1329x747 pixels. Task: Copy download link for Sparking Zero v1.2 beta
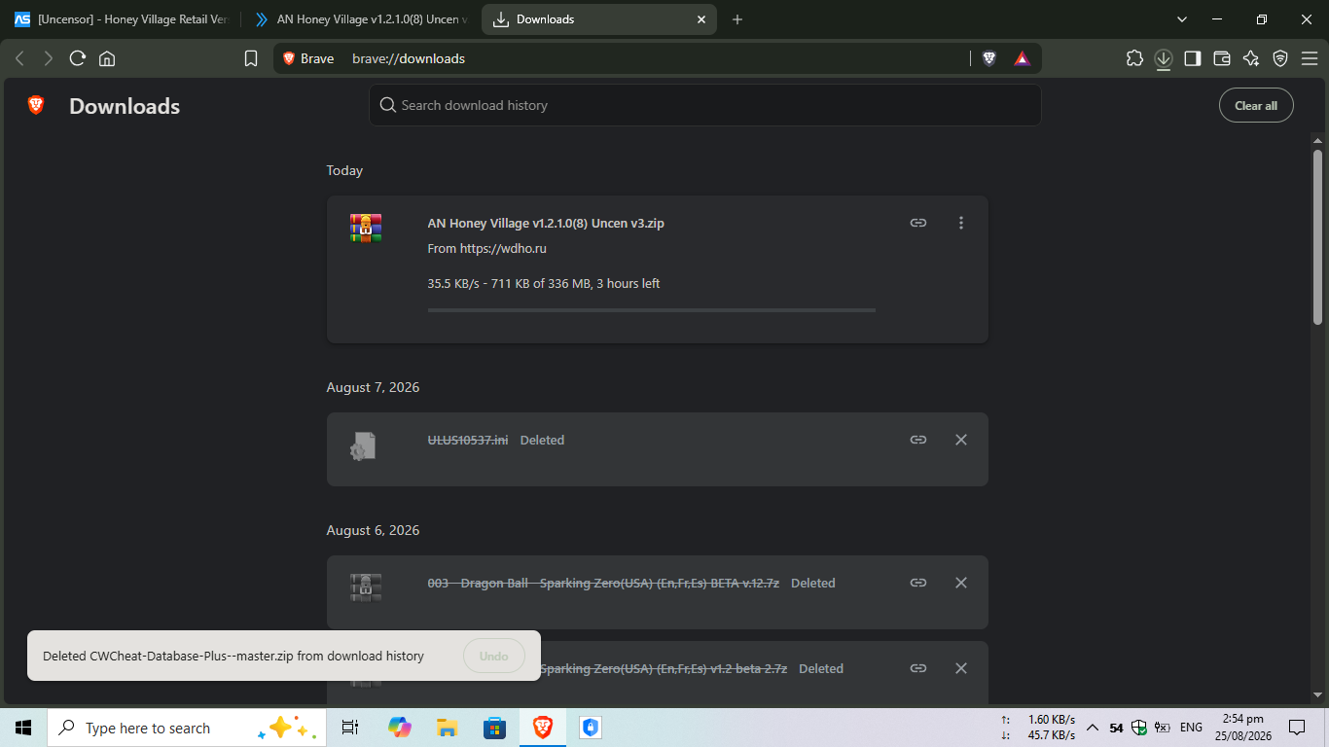pyautogui.click(x=918, y=668)
